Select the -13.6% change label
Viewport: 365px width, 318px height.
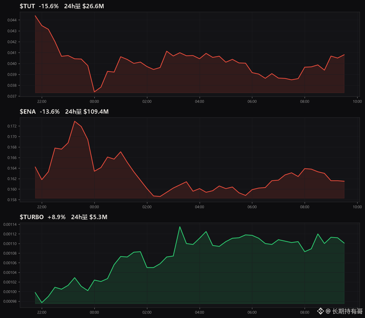(x=50, y=112)
